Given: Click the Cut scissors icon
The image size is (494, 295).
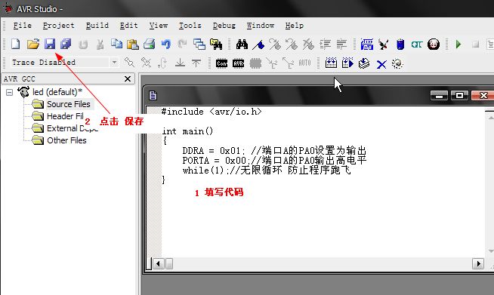Looking at the screenshot, I should (100, 45).
